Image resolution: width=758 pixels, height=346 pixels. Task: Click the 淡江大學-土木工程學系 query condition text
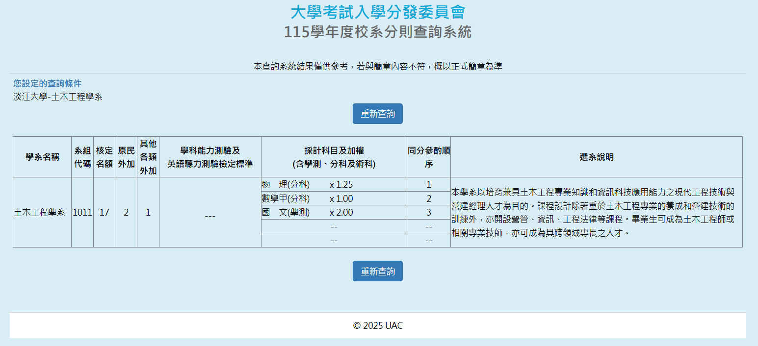(x=58, y=97)
